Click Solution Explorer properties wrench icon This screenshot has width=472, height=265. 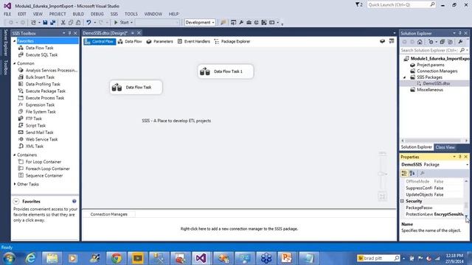coord(460,42)
